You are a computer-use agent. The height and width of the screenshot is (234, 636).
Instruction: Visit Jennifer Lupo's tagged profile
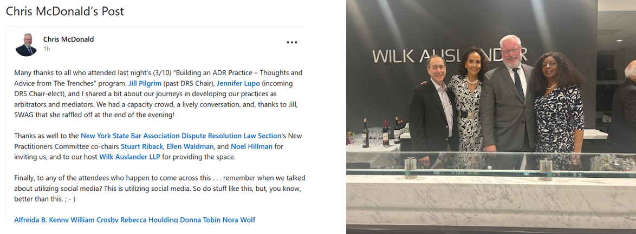point(238,83)
